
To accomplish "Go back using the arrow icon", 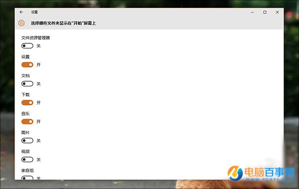I will pyautogui.click(x=21, y=12).
